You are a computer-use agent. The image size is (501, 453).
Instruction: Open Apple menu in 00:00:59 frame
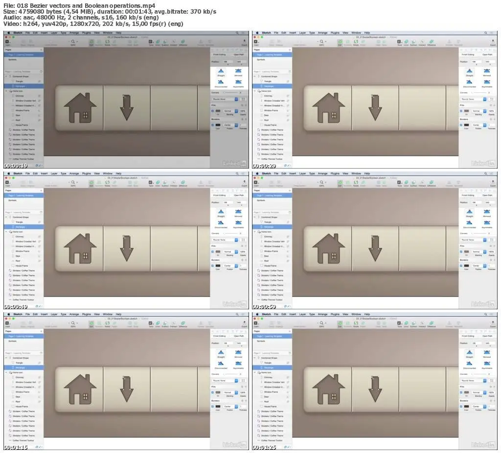click(x=257, y=173)
